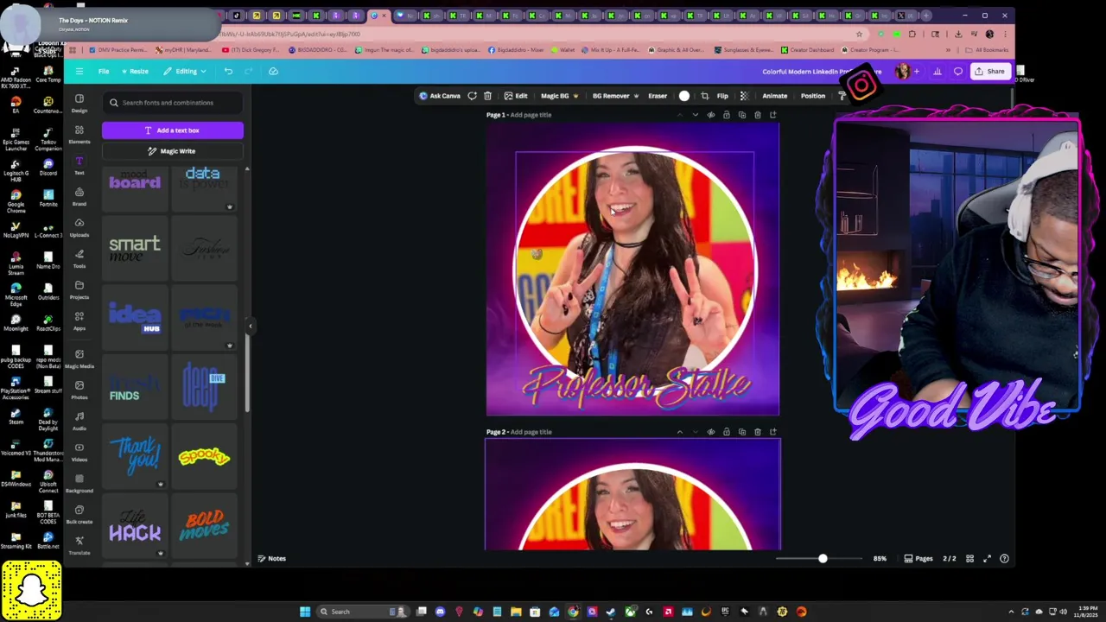Enter fullscreen present mode

click(x=987, y=559)
